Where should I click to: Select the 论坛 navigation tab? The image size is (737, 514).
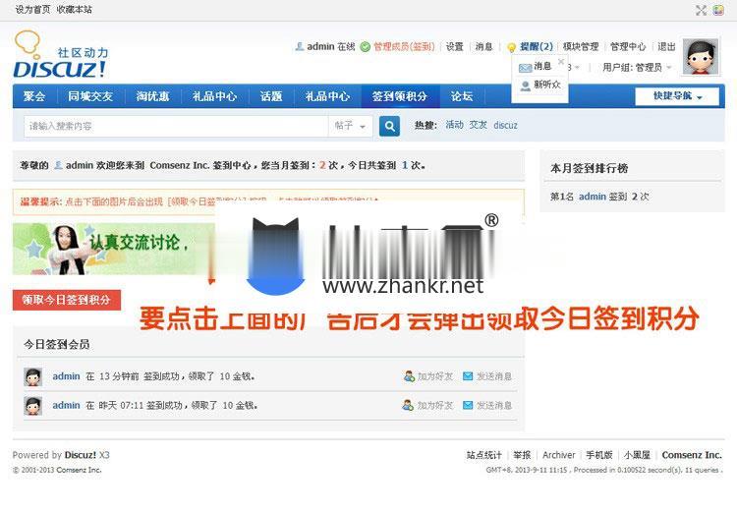pos(462,96)
